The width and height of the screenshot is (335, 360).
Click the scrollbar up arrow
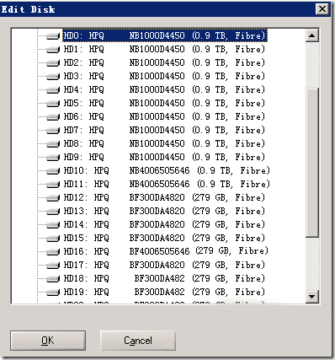pos(312,35)
